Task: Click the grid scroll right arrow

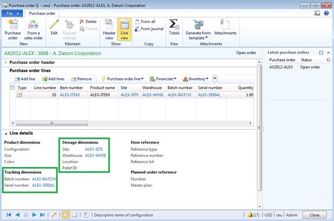Action: (x=250, y=123)
